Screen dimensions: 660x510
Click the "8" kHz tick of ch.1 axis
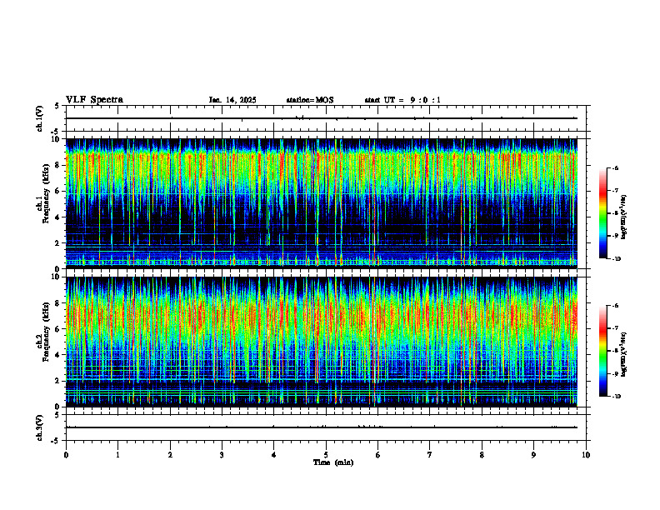(58, 165)
